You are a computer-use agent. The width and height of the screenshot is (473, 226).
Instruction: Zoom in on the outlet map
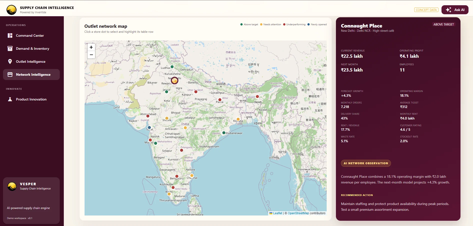[91, 47]
